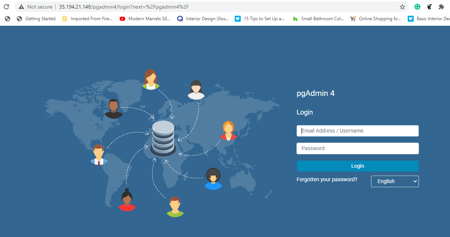Viewport: 450px width, 237px height.
Task: Open the Getting Started bookmark
Action: (x=36, y=19)
